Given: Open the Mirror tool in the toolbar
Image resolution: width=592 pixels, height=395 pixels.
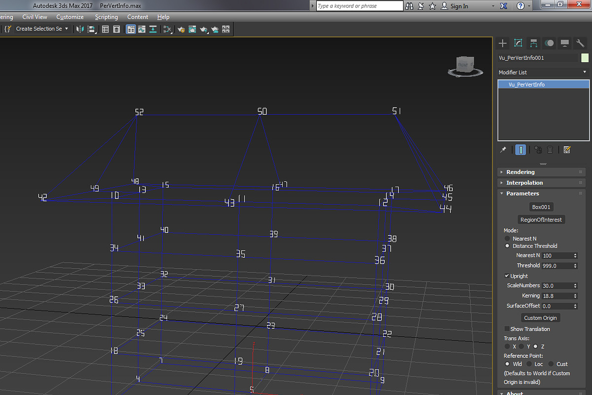Looking at the screenshot, I should [80, 29].
